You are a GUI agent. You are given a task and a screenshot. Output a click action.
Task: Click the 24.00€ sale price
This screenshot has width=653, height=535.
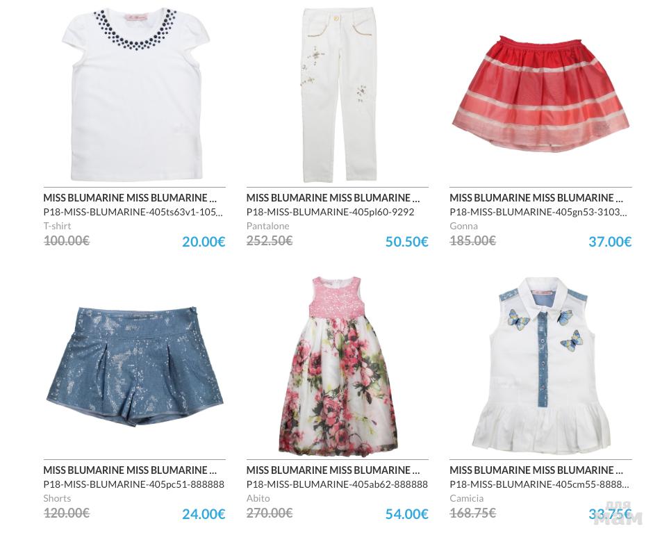(204, 514)
